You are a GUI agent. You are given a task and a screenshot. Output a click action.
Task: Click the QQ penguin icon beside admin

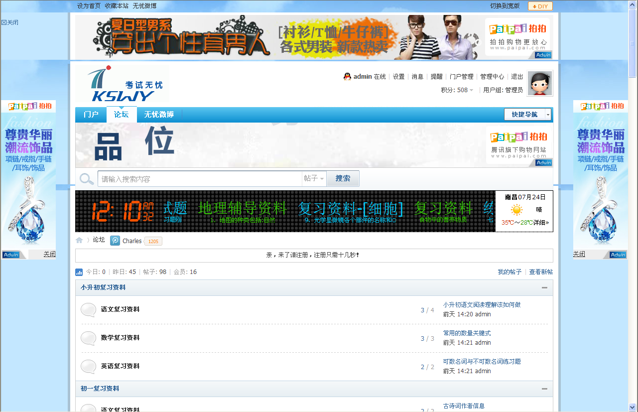click(347, 76)
